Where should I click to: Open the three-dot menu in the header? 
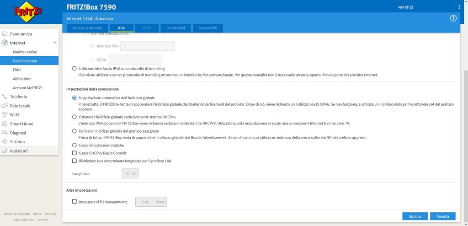pyautogui.click(x=459, y=7)
